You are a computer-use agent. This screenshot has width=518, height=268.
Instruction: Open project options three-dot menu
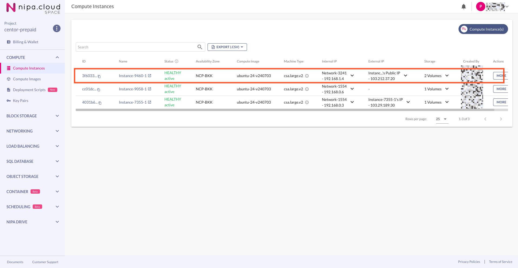pos(56,28)
